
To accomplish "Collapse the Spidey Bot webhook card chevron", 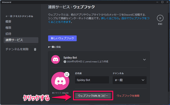I will [144, 59].
